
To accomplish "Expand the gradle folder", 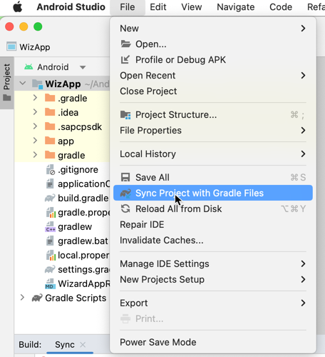I will [x=35, y=155].
